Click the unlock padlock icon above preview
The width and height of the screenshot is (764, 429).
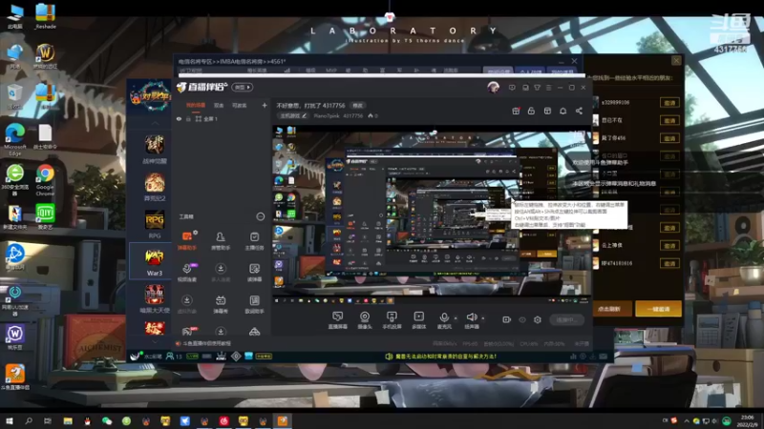(x=531, y=111)
